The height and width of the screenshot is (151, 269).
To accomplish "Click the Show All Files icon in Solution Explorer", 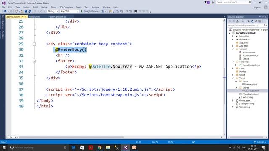I will point(260,21).
